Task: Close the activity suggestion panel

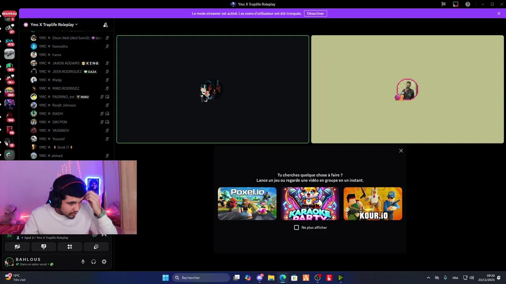Action: coord(401,151)
